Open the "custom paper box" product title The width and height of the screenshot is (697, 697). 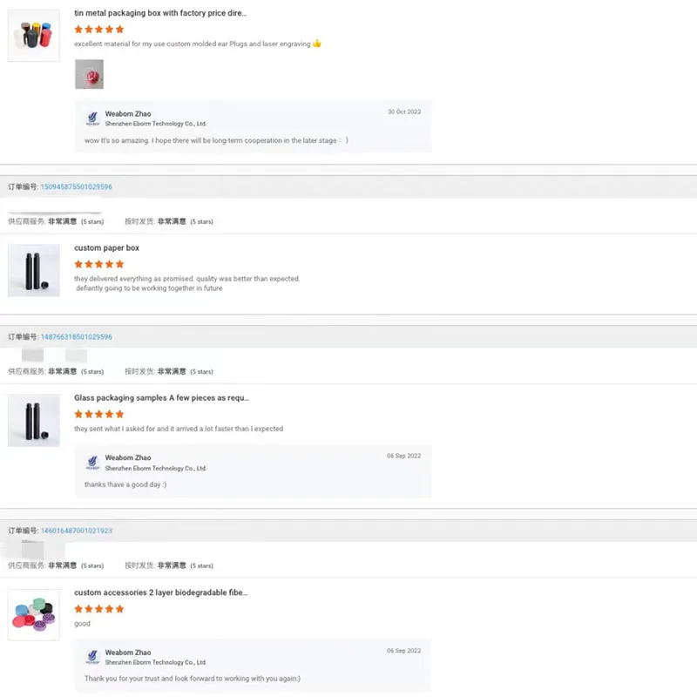point(106,248)
